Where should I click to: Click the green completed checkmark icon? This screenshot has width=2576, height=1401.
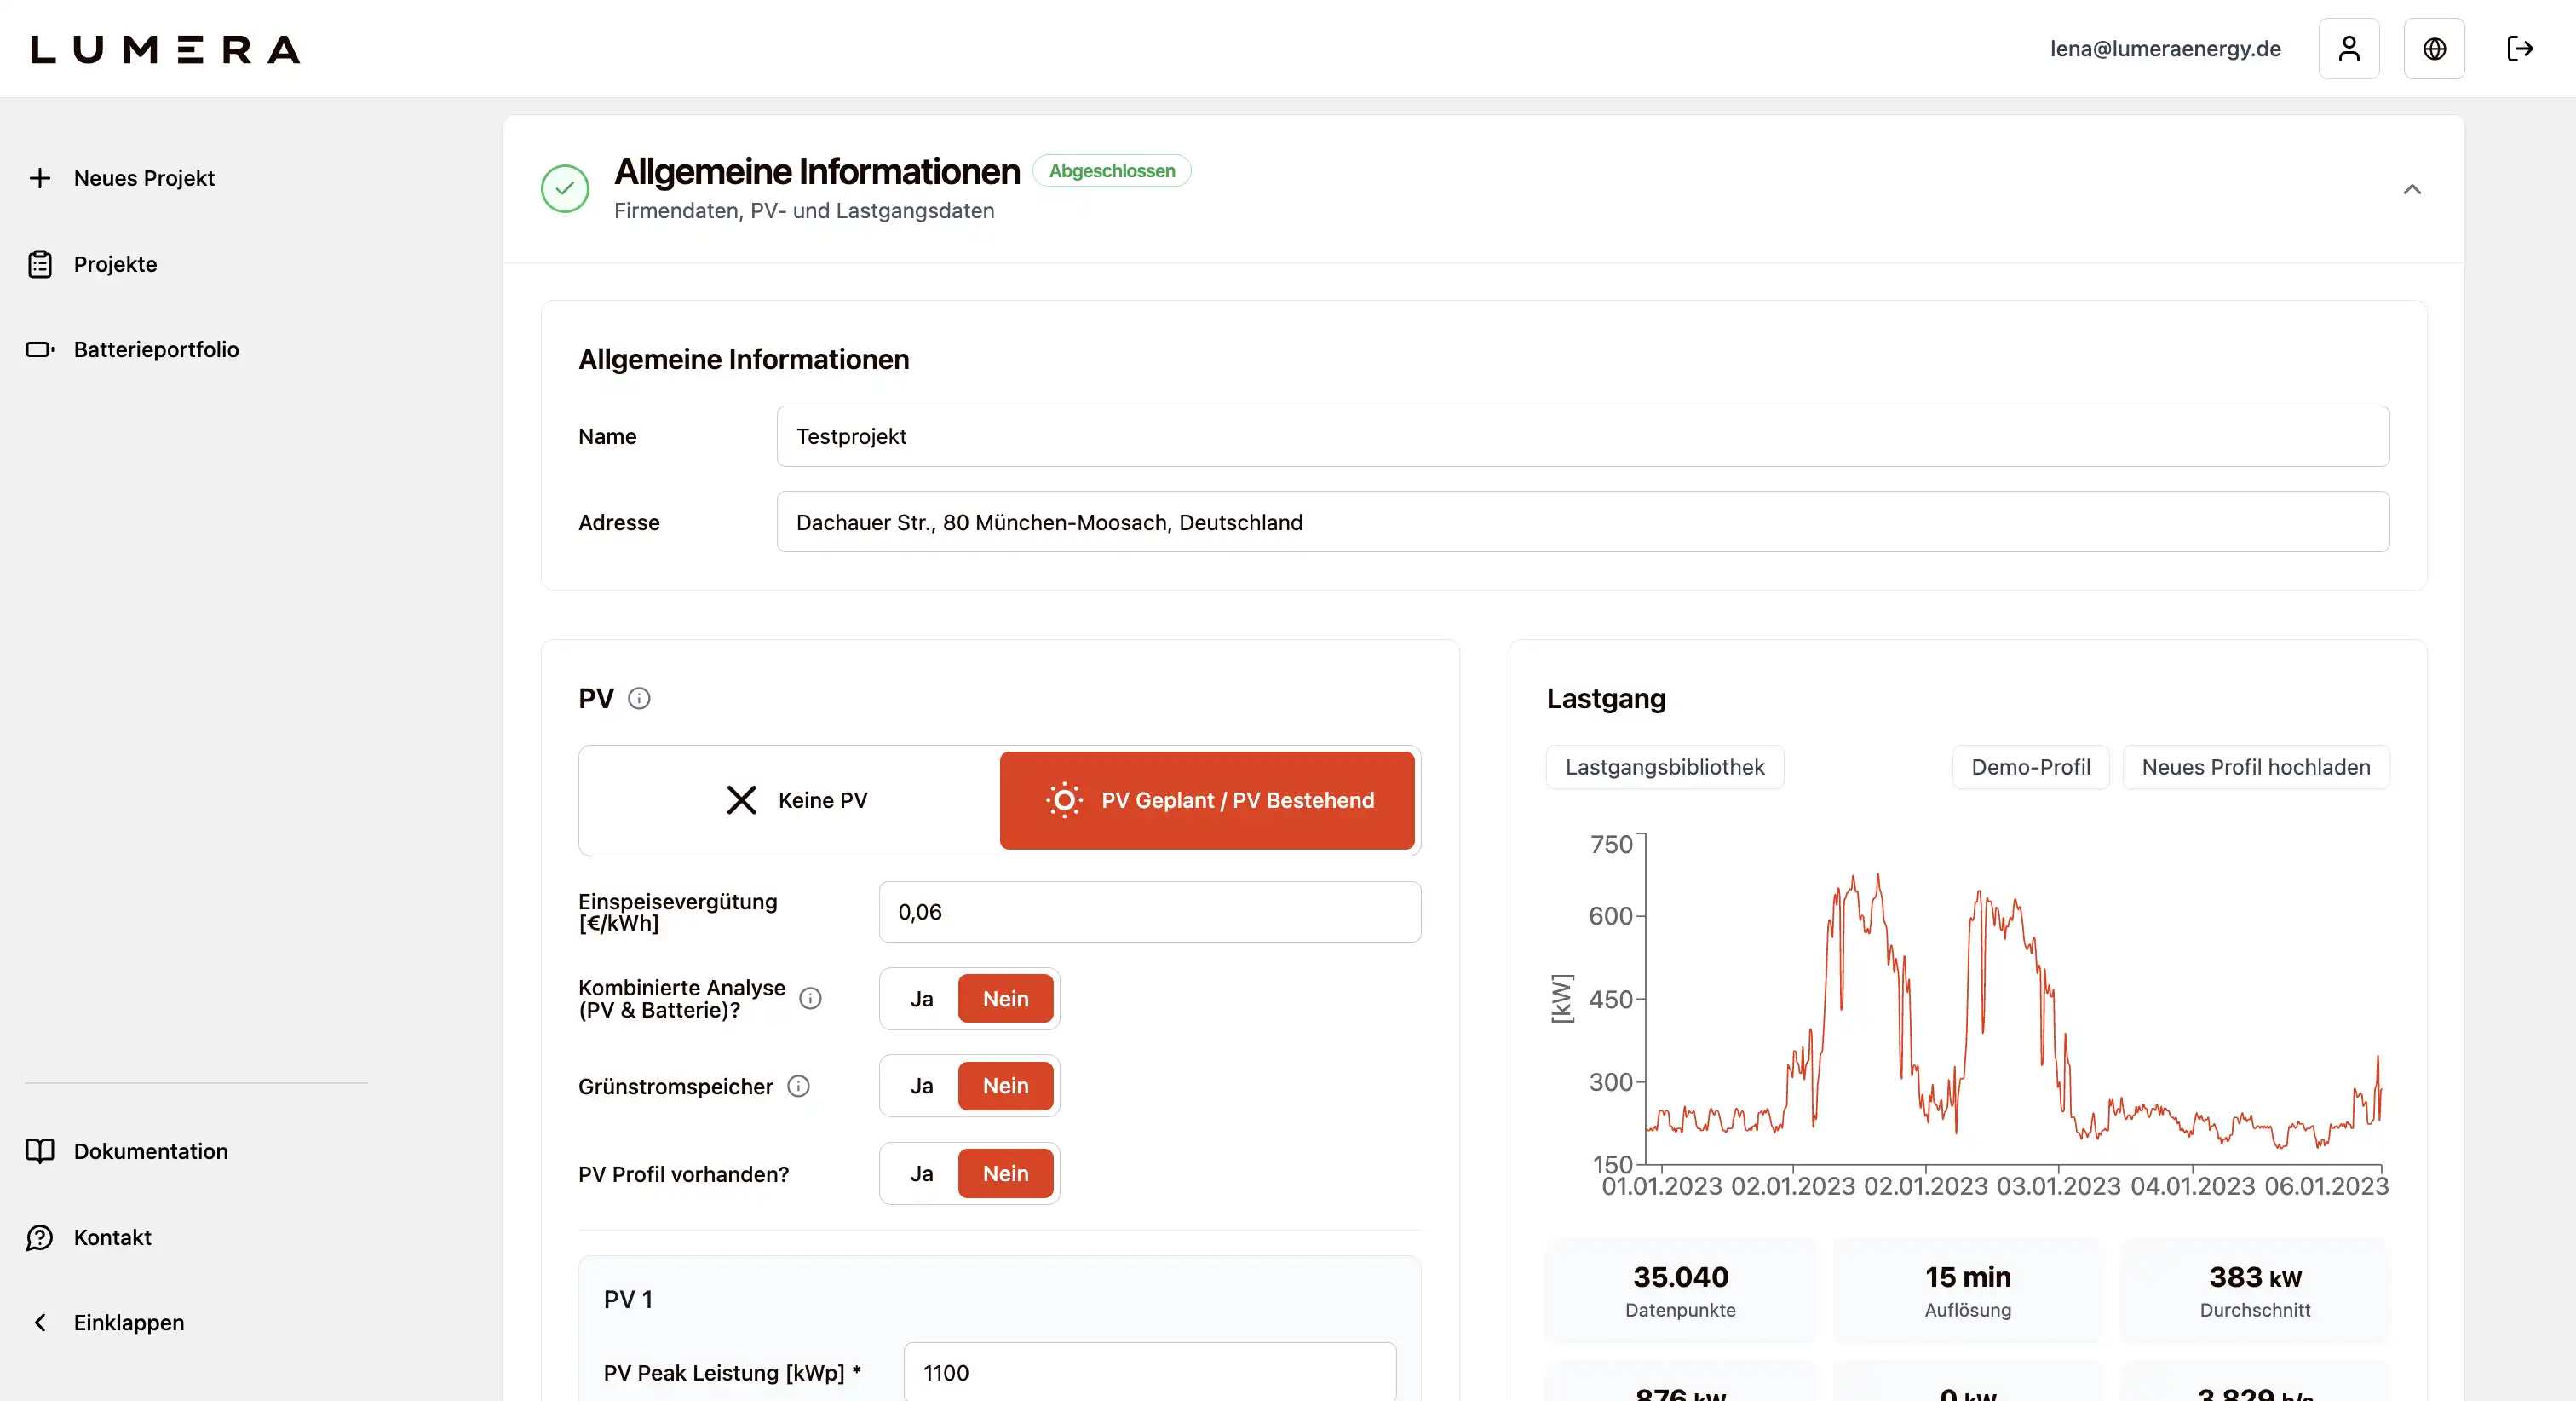tap(565, 189)
